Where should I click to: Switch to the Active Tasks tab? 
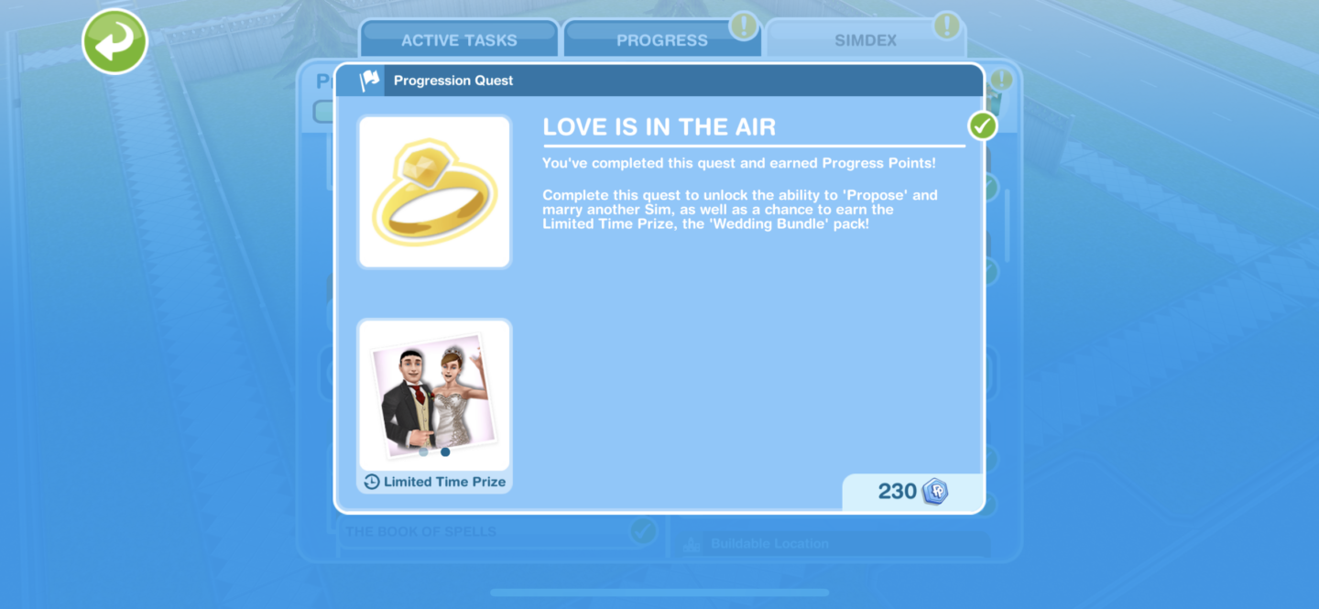pos(459,40)
